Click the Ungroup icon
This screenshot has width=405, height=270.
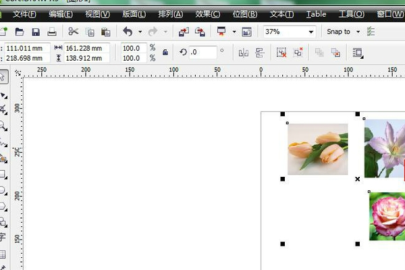tap(281, 52)
